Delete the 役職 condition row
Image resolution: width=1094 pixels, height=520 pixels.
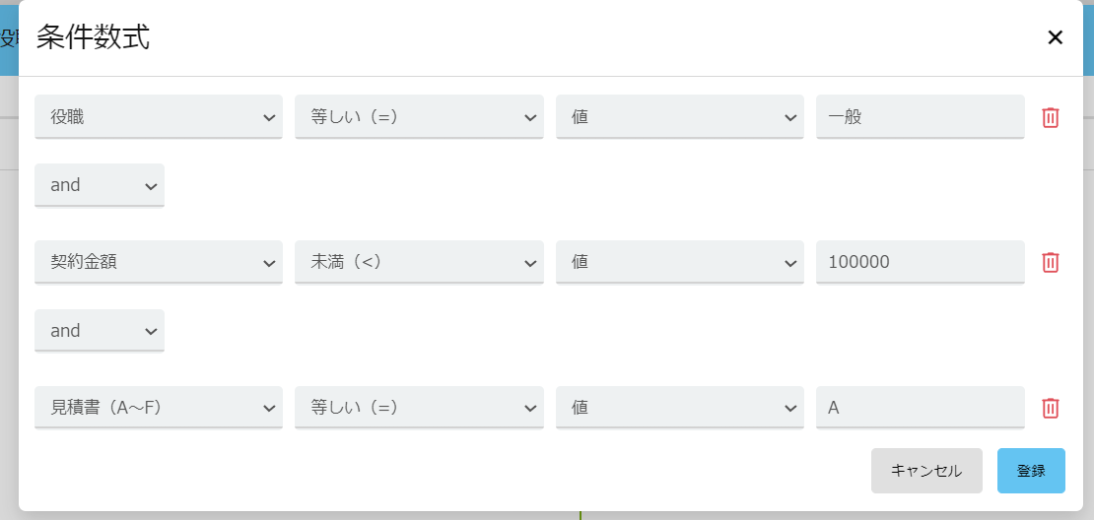click(1051, 117)
